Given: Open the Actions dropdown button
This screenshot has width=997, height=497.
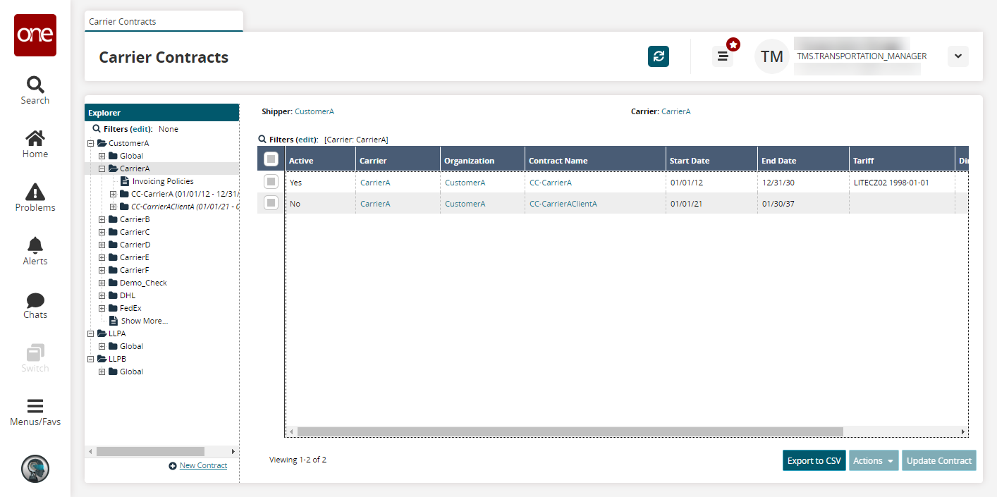Looking at the screenshot, I should pyautogui.click(x=874, y=460).
